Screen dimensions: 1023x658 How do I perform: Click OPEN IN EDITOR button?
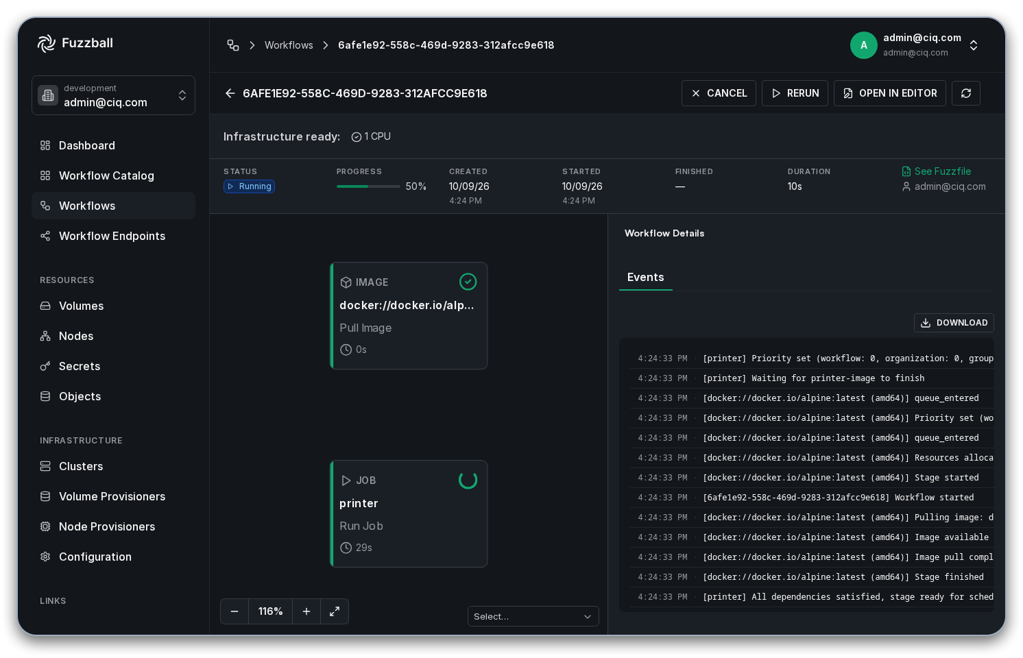point(890,93)
